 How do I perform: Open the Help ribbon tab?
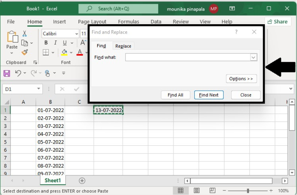click(227, 22)
